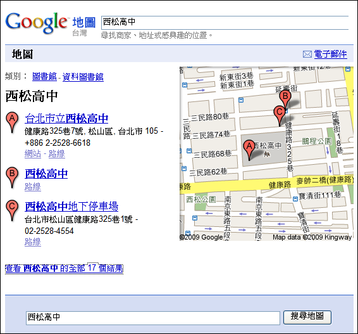
Task: Click phone number 02-2528-4554
Action: [x=49, y=231]
